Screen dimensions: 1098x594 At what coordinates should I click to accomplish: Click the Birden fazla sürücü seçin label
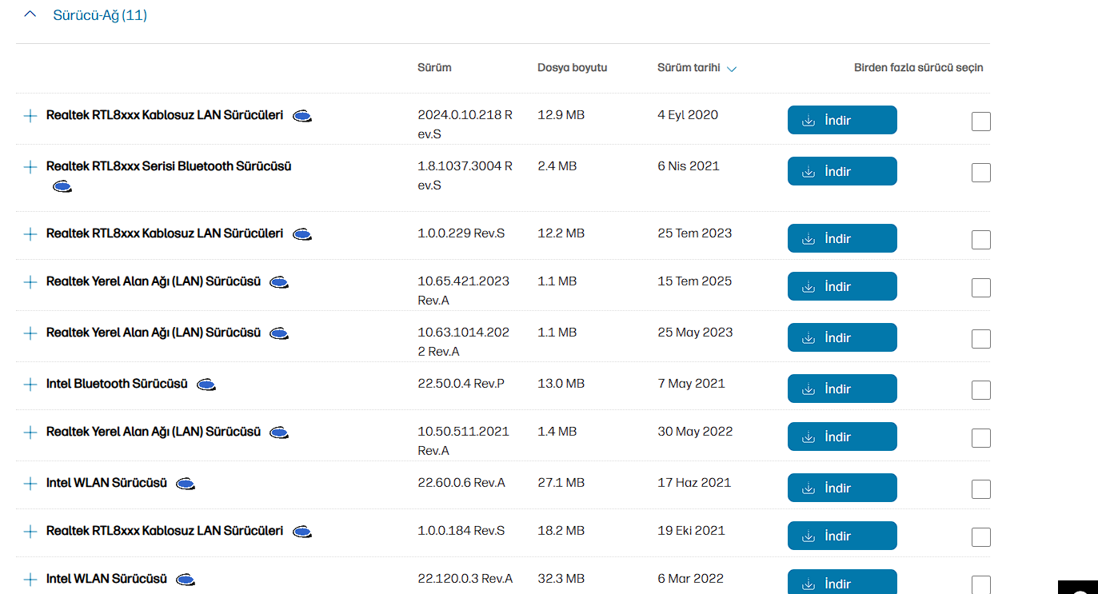pos(919,68)
